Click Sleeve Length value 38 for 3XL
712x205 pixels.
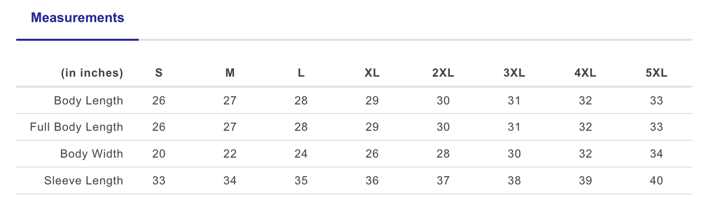(x=514, y=181)
